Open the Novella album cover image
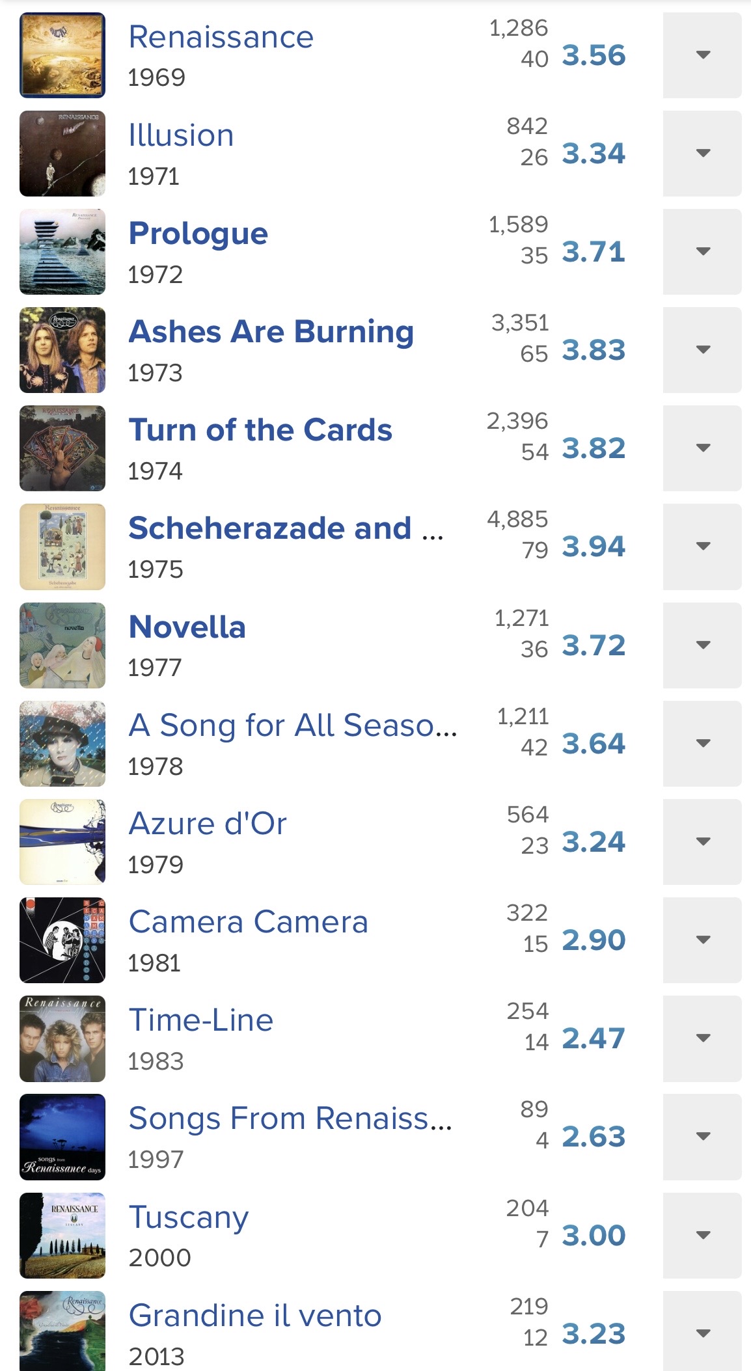This screenshot has height=1371, width=751. pos(62,645)
